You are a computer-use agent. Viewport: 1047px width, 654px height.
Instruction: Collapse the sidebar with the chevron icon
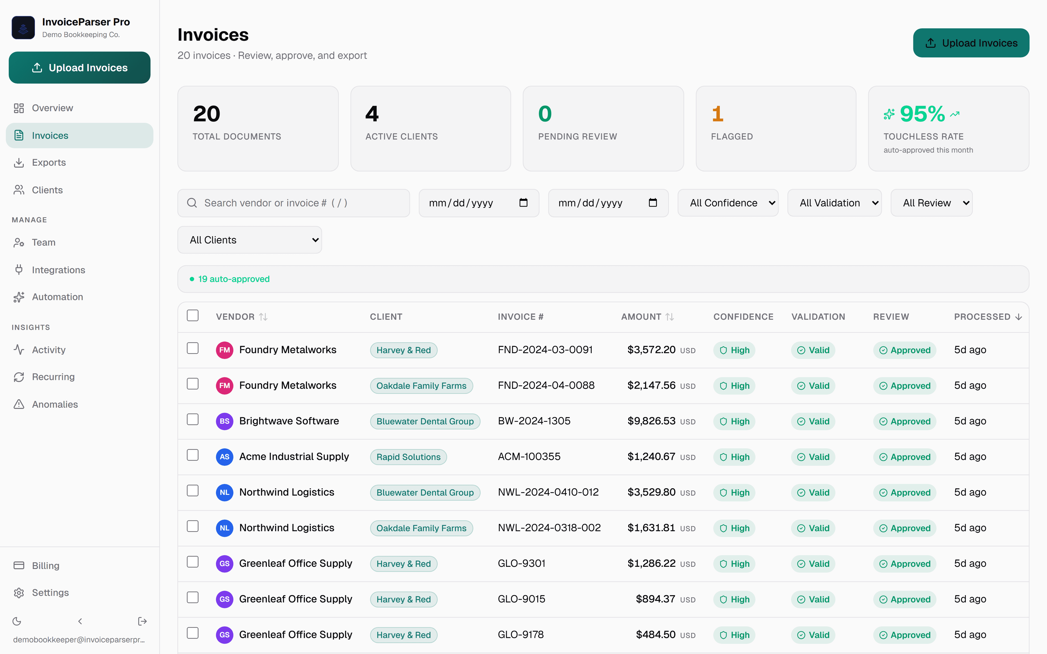coord(80,621)
